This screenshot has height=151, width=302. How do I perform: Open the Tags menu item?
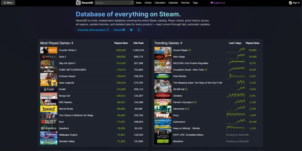pyautogui.click(x=195, y=3)
